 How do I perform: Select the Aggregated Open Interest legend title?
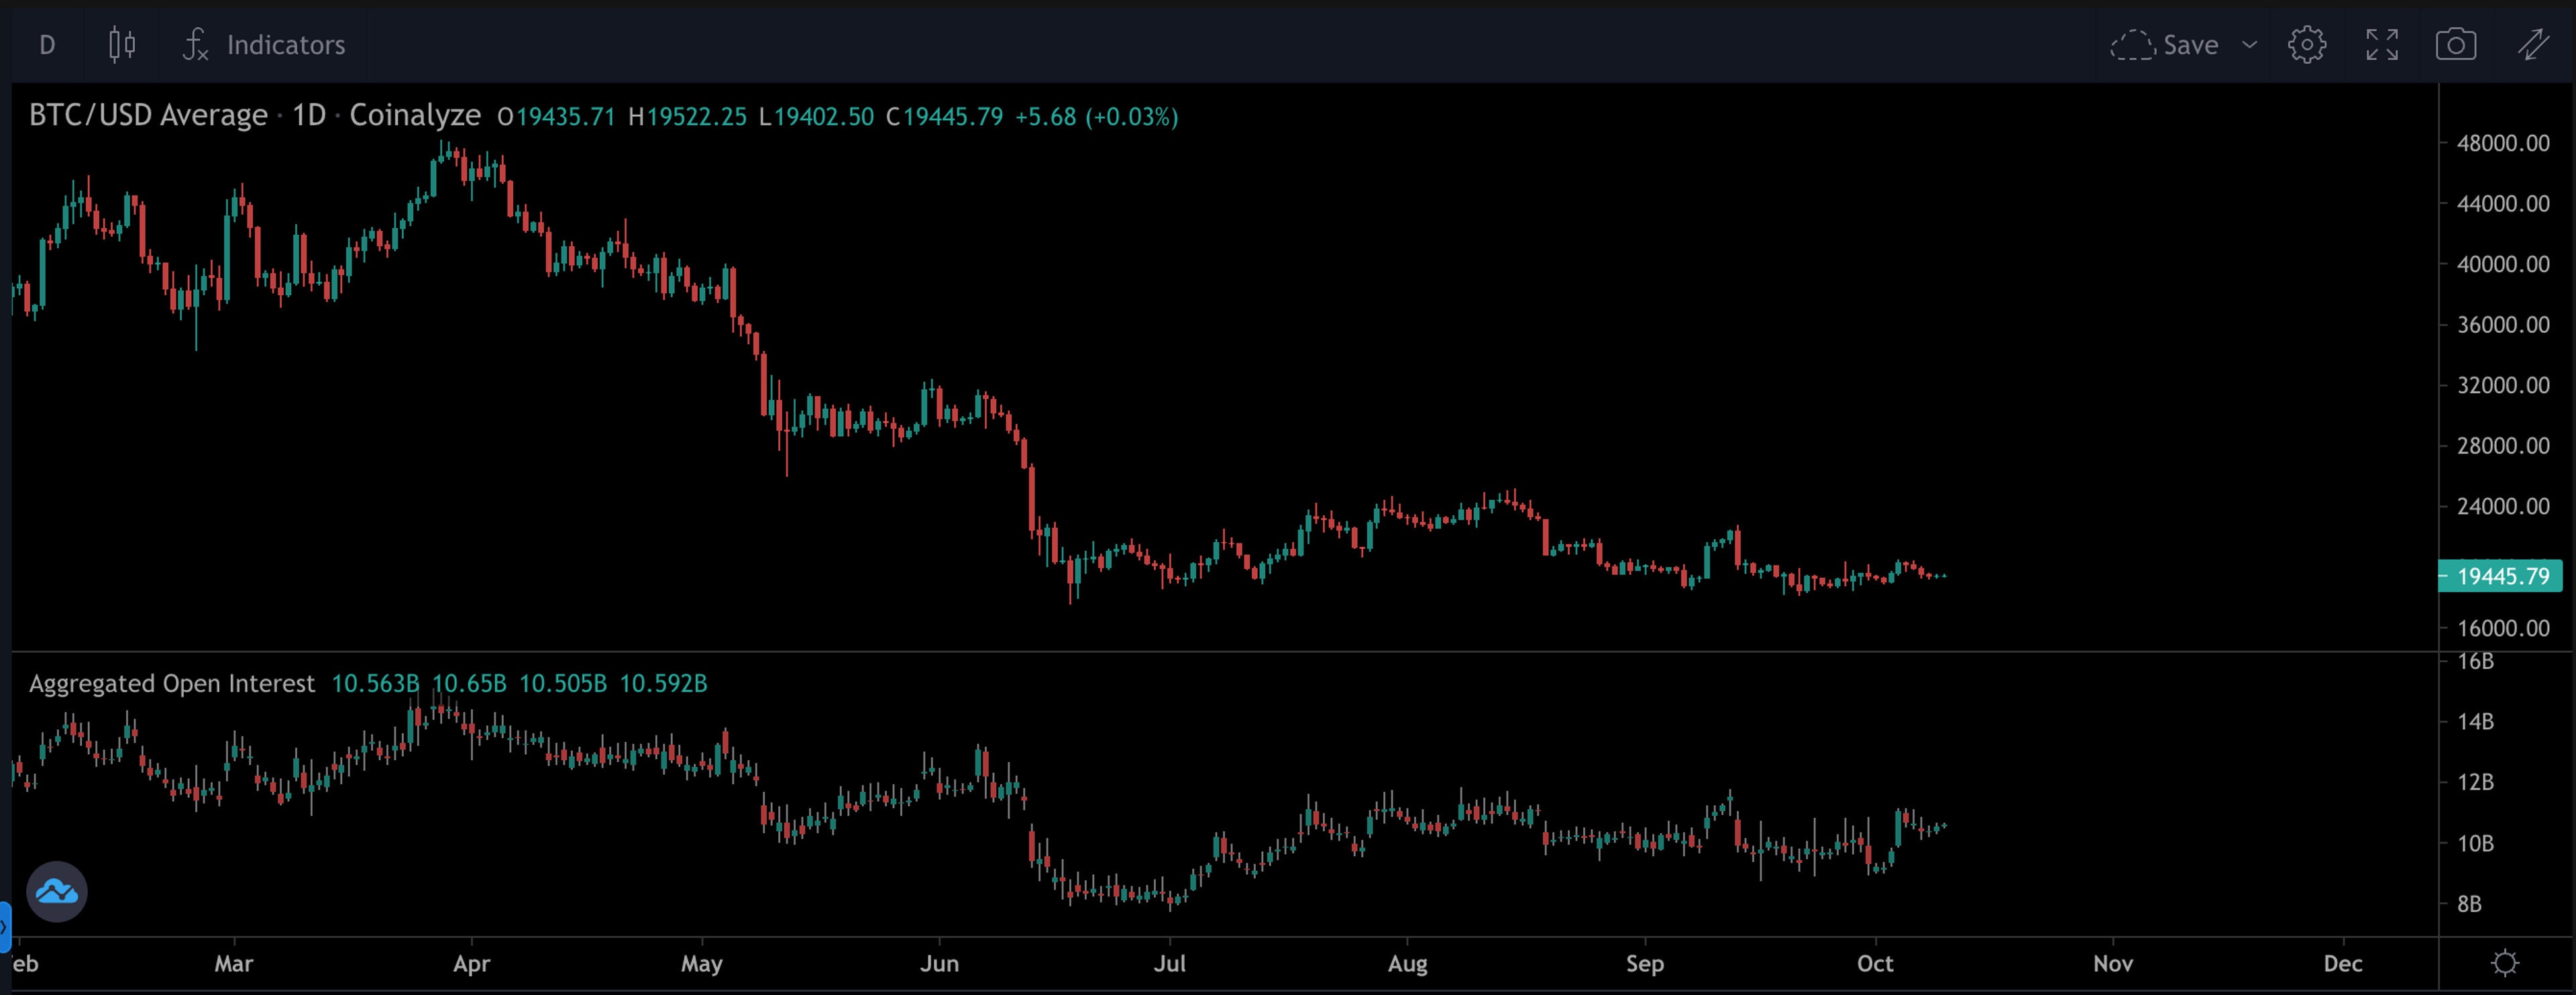[172, 683]
